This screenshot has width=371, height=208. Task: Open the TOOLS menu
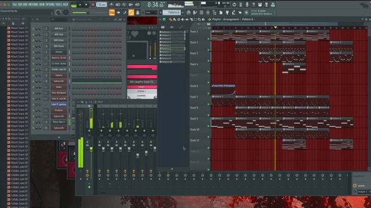59,5
